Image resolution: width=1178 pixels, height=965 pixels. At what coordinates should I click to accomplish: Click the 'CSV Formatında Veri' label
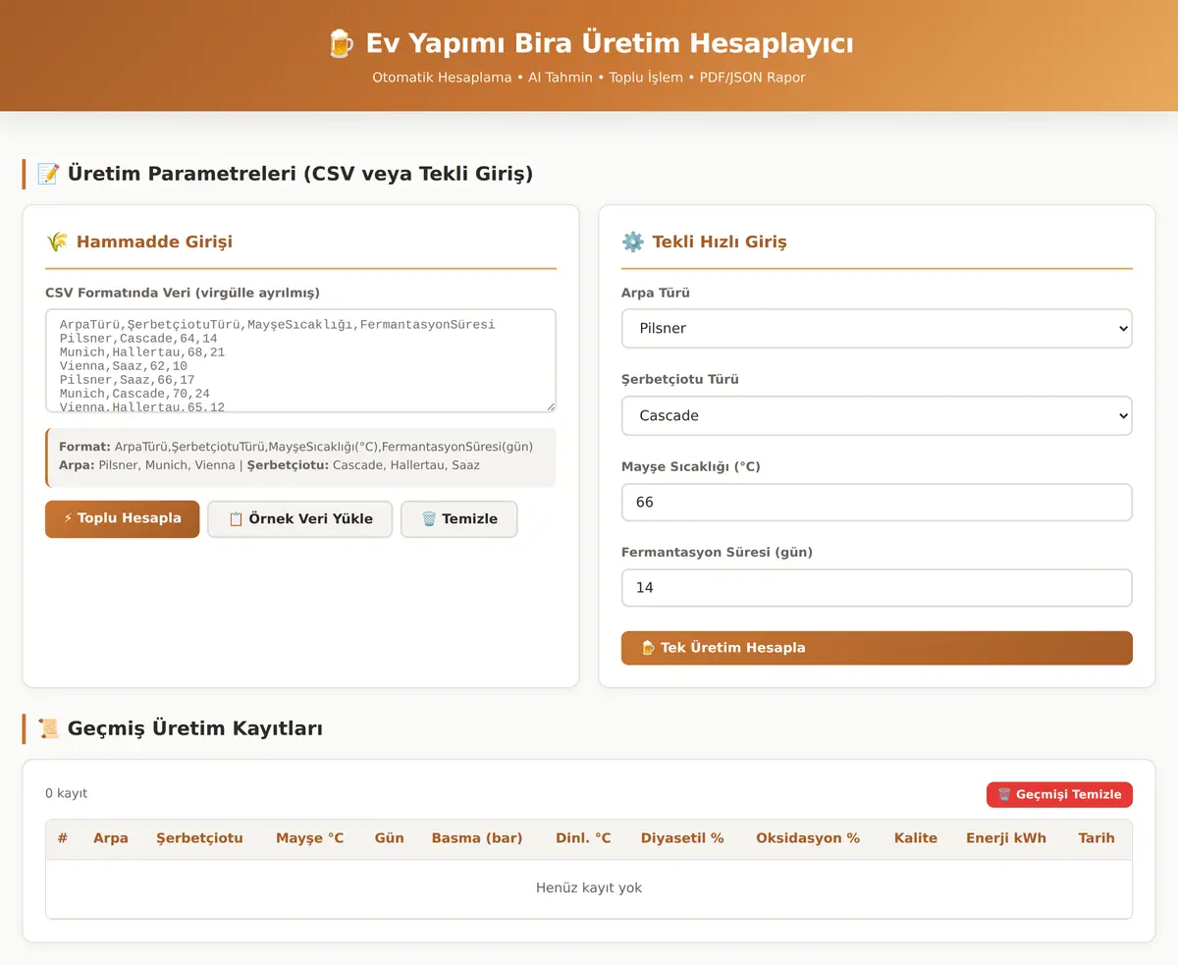click(183, 293)
